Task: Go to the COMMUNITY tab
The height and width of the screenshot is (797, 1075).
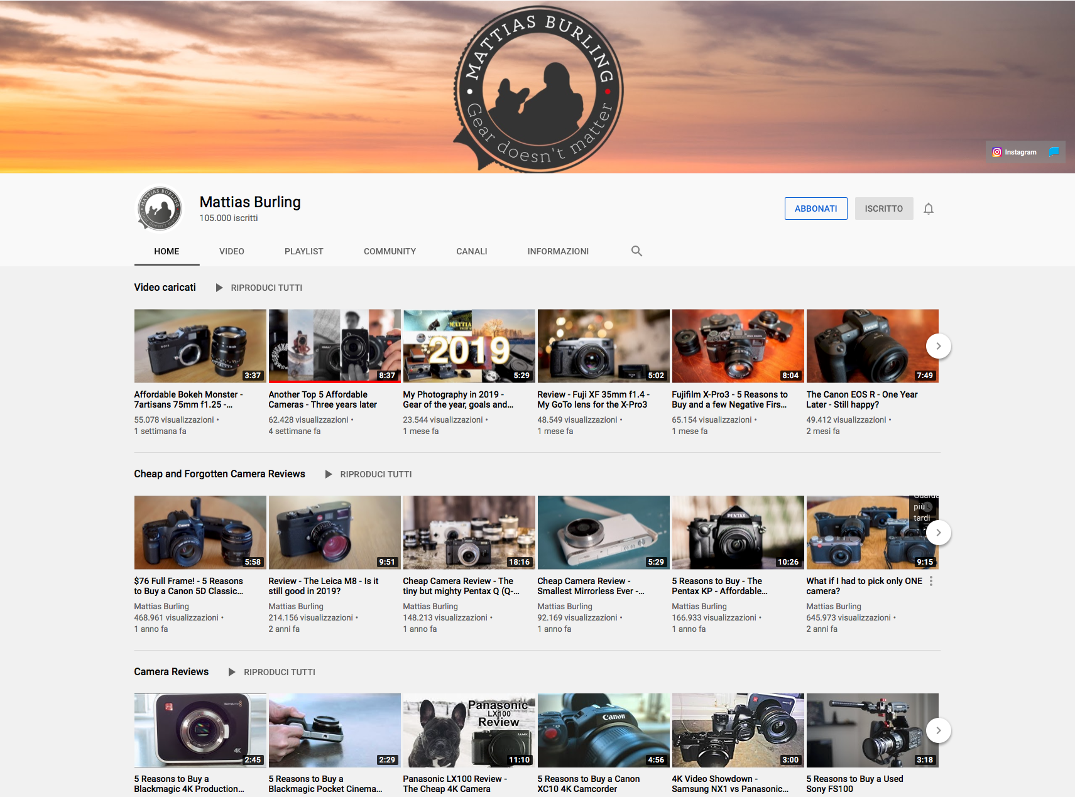Action: pyautogui.click(x=390, y=251)
